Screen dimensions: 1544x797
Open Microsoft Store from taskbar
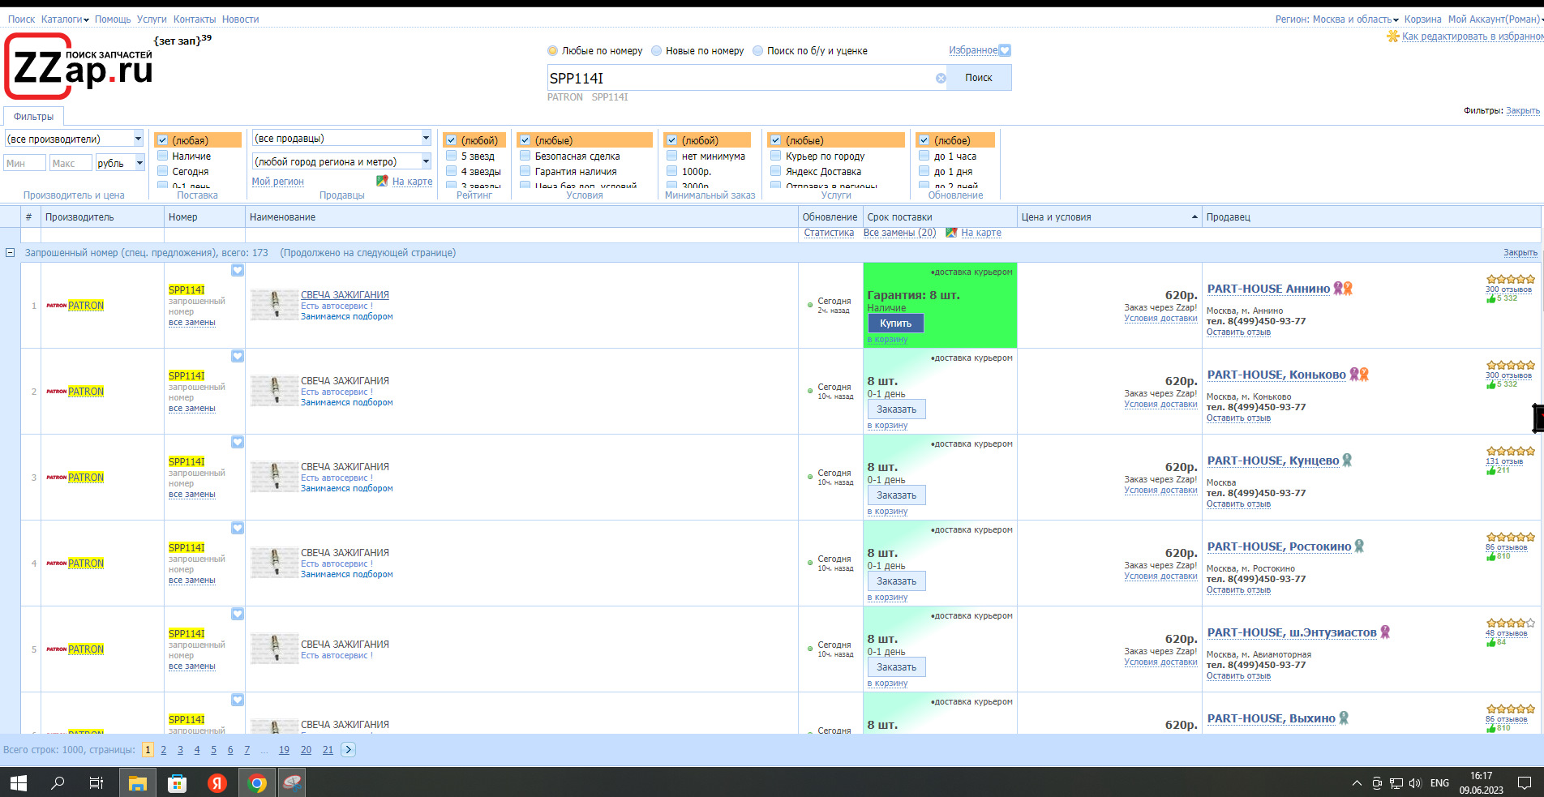177,782
